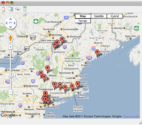
Task: Click the Philadelphia city label
Action: pos(33,114)
